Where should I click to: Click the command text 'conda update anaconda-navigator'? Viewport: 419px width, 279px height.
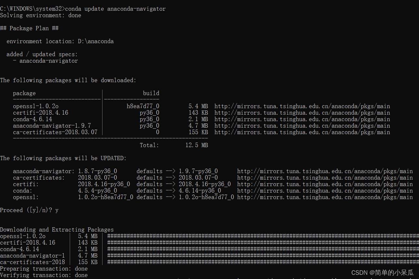(x=115, y=9)
